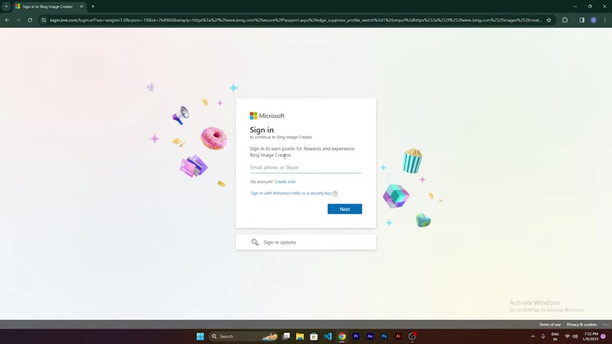The height and width of the screenshot is (344, 612).
Task: Open the notification badge in the tray
Action: tap(603, 336)
